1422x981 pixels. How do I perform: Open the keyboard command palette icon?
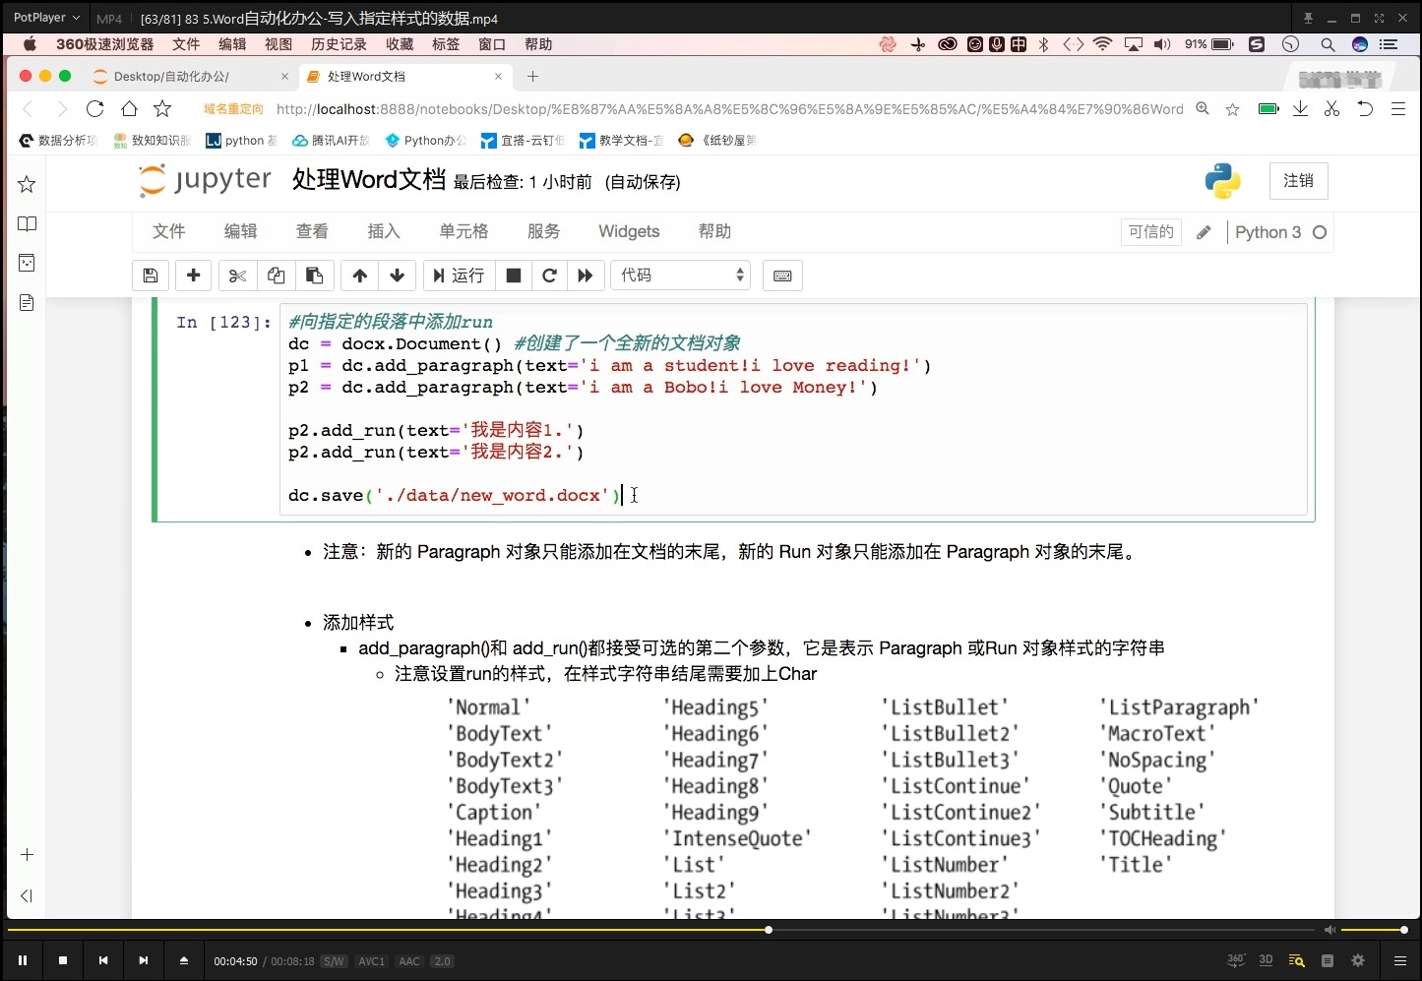(782, 276)
